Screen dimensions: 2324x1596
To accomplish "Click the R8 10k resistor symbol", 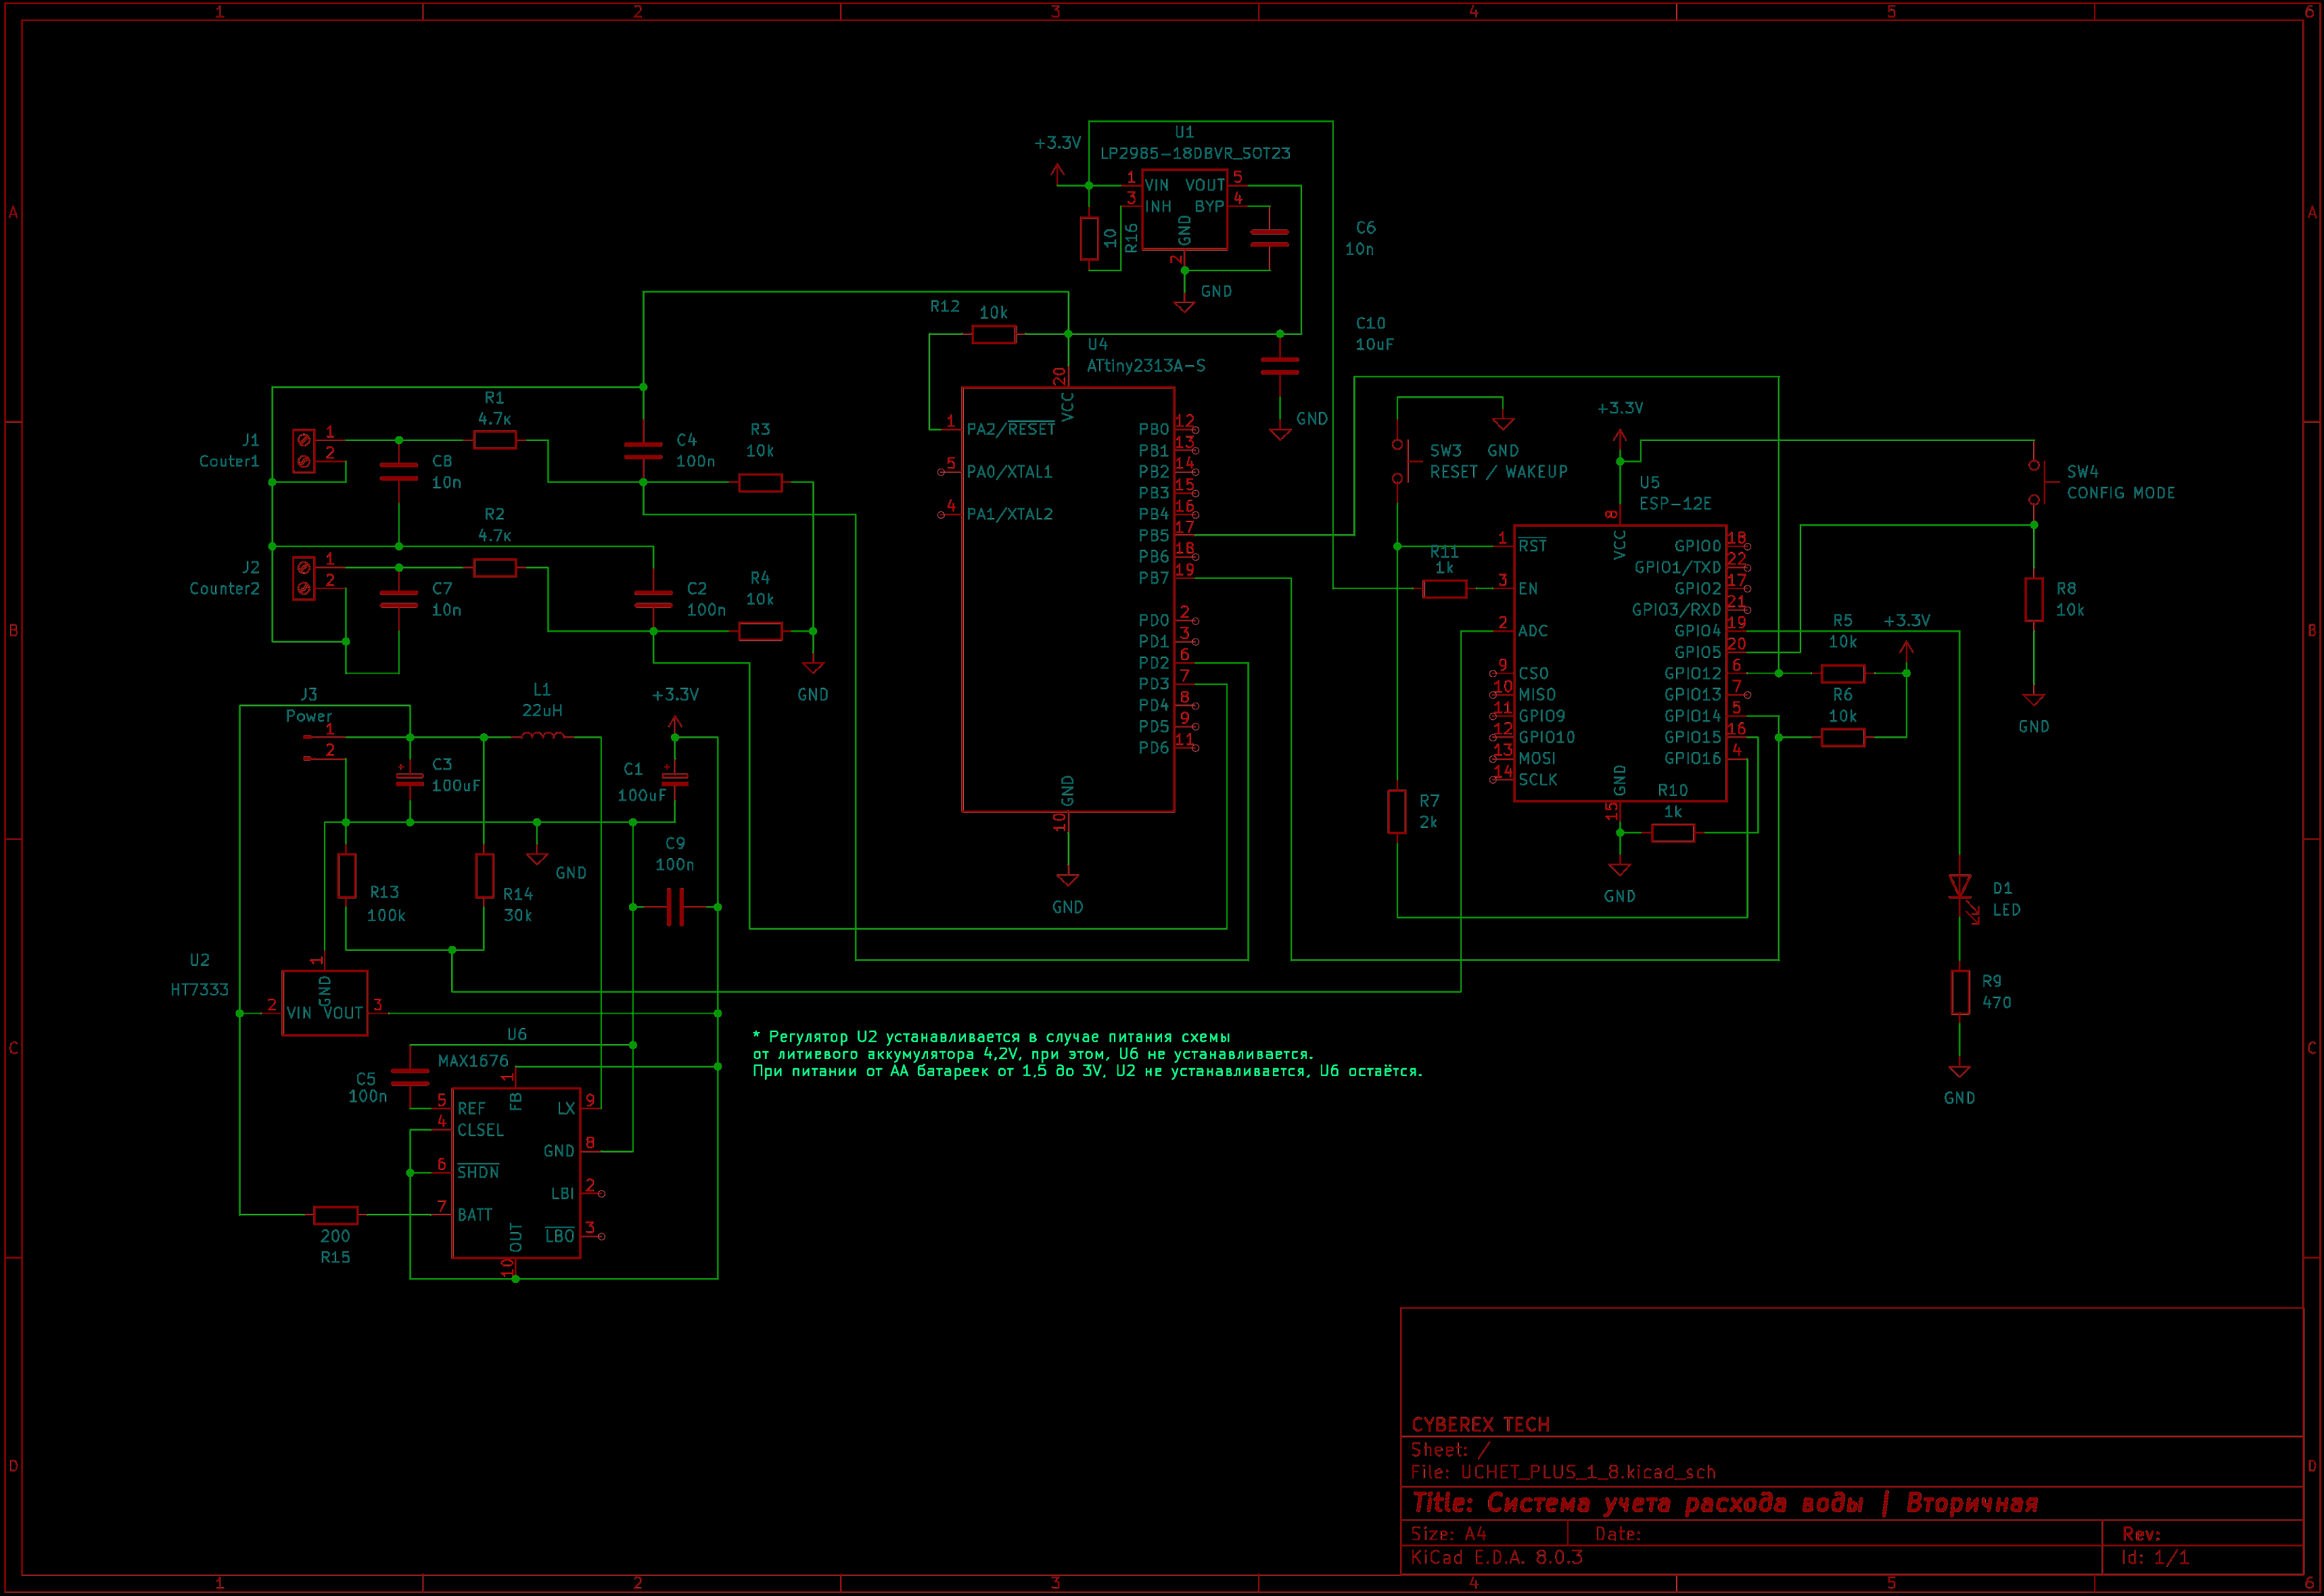I will pyautogui.click(x=2033, y=599).
